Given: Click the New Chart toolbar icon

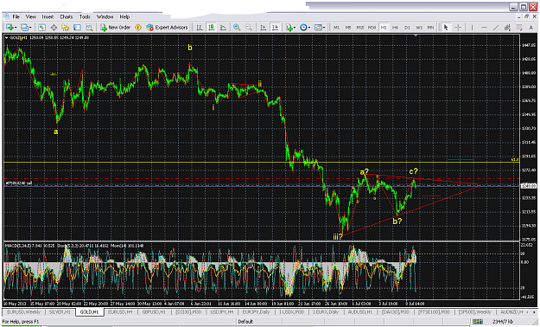Looking at the screenshot, I should 10,28.
